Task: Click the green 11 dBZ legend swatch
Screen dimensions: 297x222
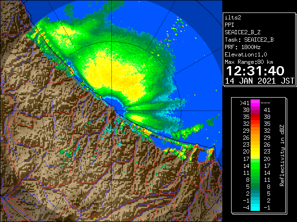Action: click(x=255, y=173)
